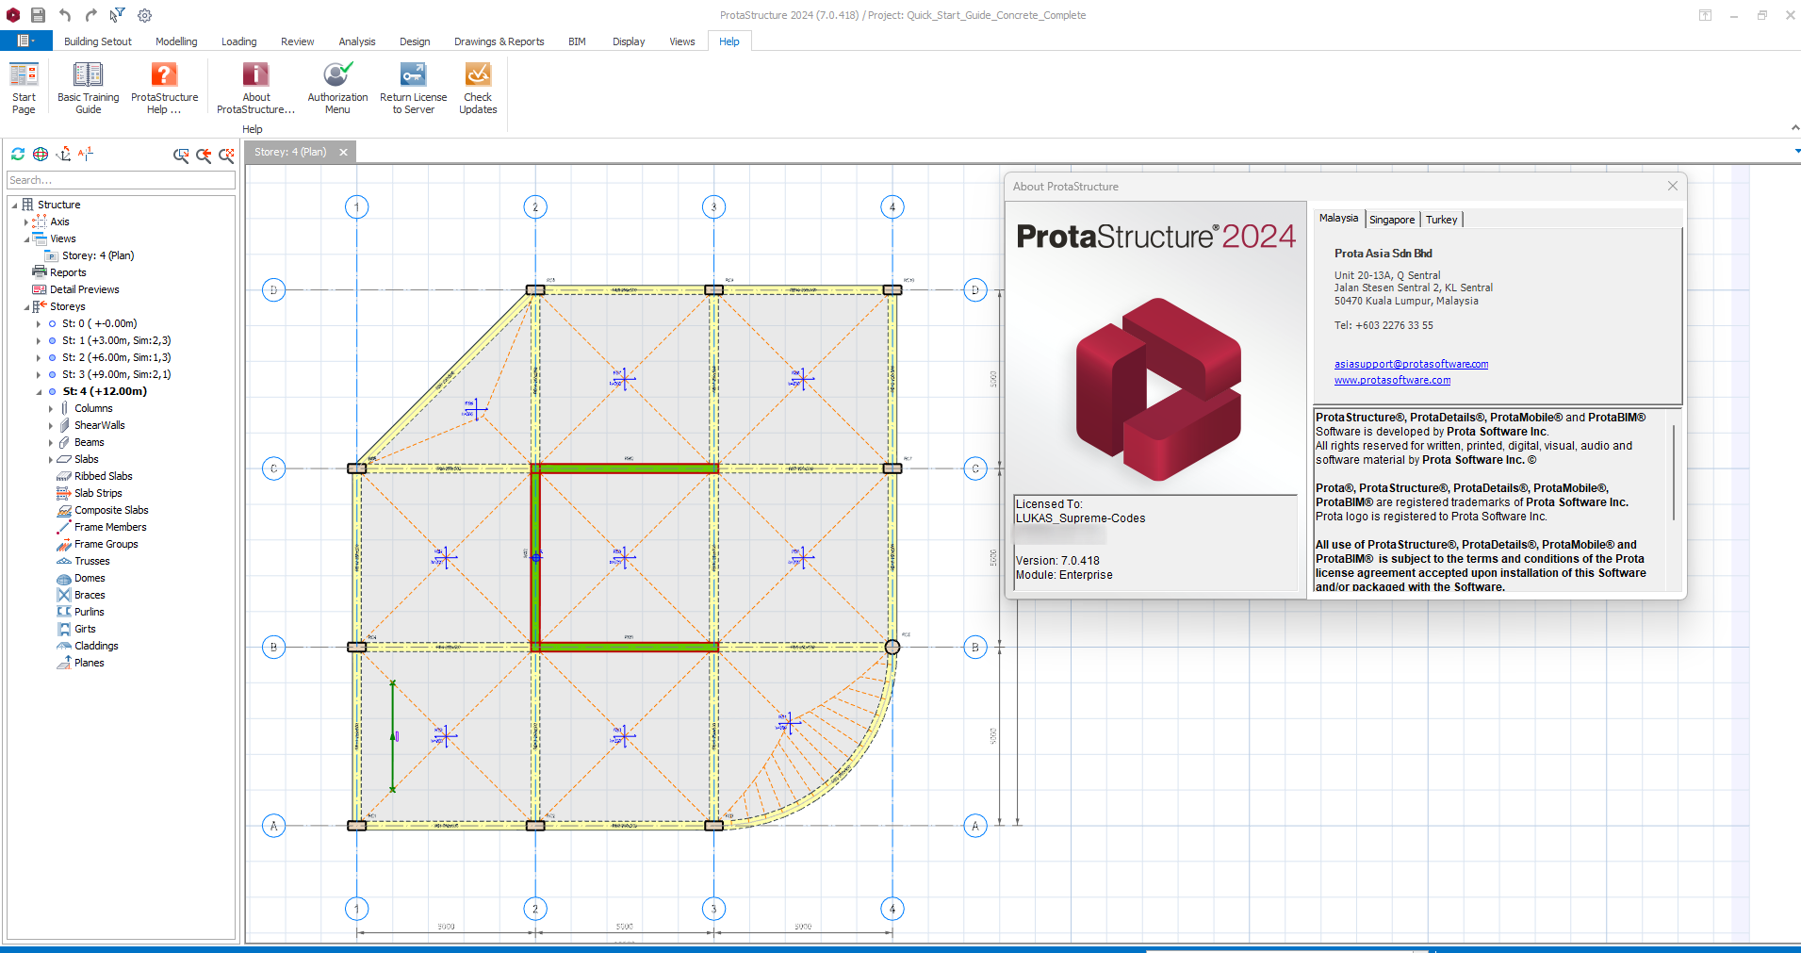
Task: Select St: 3 (+9.00m, Sim:2,1) storey
Action: (116, 374)
